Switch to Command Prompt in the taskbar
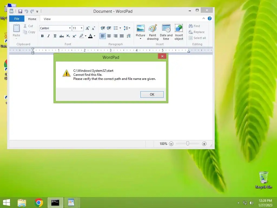 click(55, 203)
